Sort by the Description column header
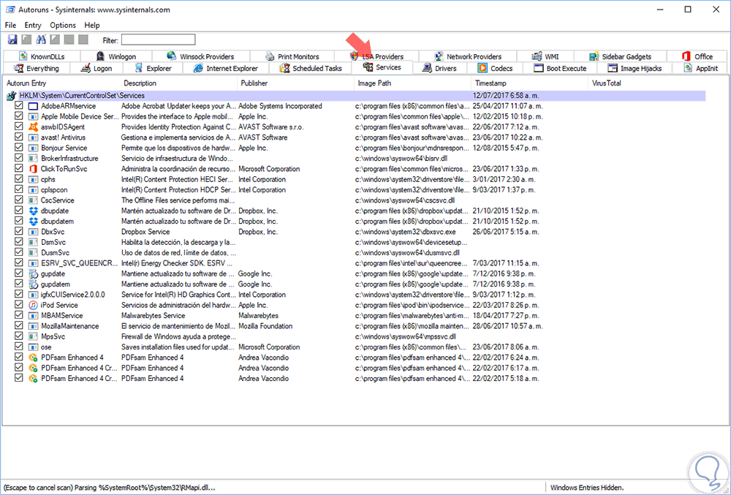The image size is (731, 495). [x=178, y=83]
